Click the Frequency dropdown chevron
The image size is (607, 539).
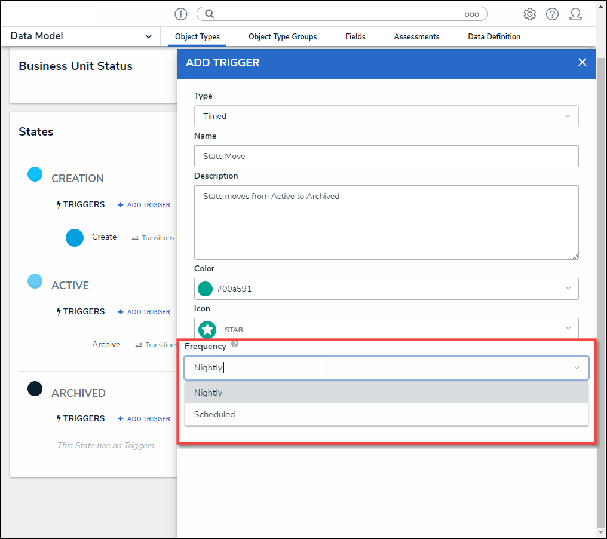pyautogui.click(x=577, y=367)
